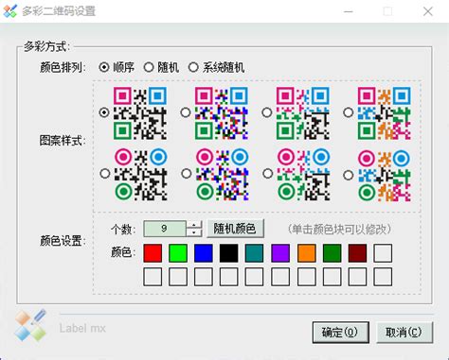Increase color count with the up arrow
The width and height of the screenshot is (449, 360).
[194, 225]
